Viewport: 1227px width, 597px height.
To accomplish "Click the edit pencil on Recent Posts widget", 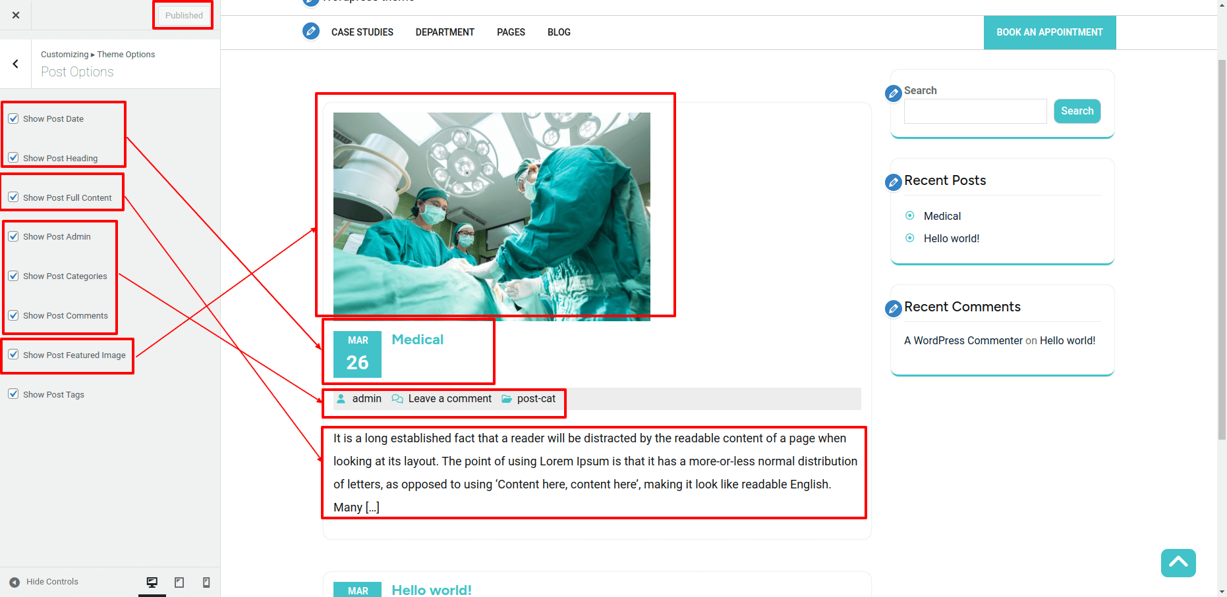I will 893,182.
